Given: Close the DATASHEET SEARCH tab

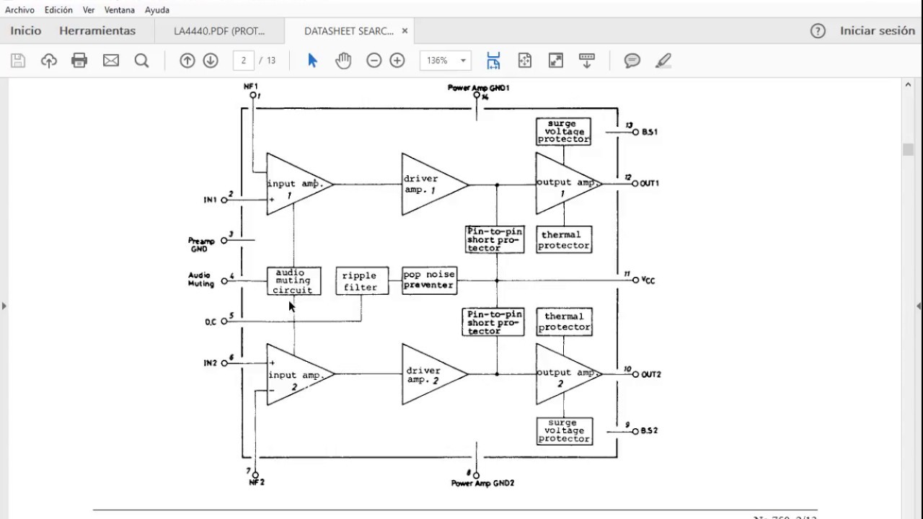Looking at the screenshot, I should click(x=405, y=31).
